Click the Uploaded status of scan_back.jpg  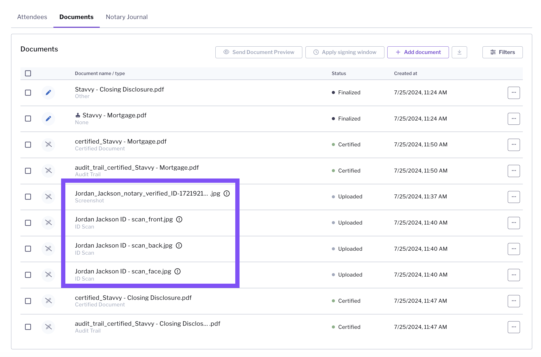pyautogui.click(x=347, y=249)
